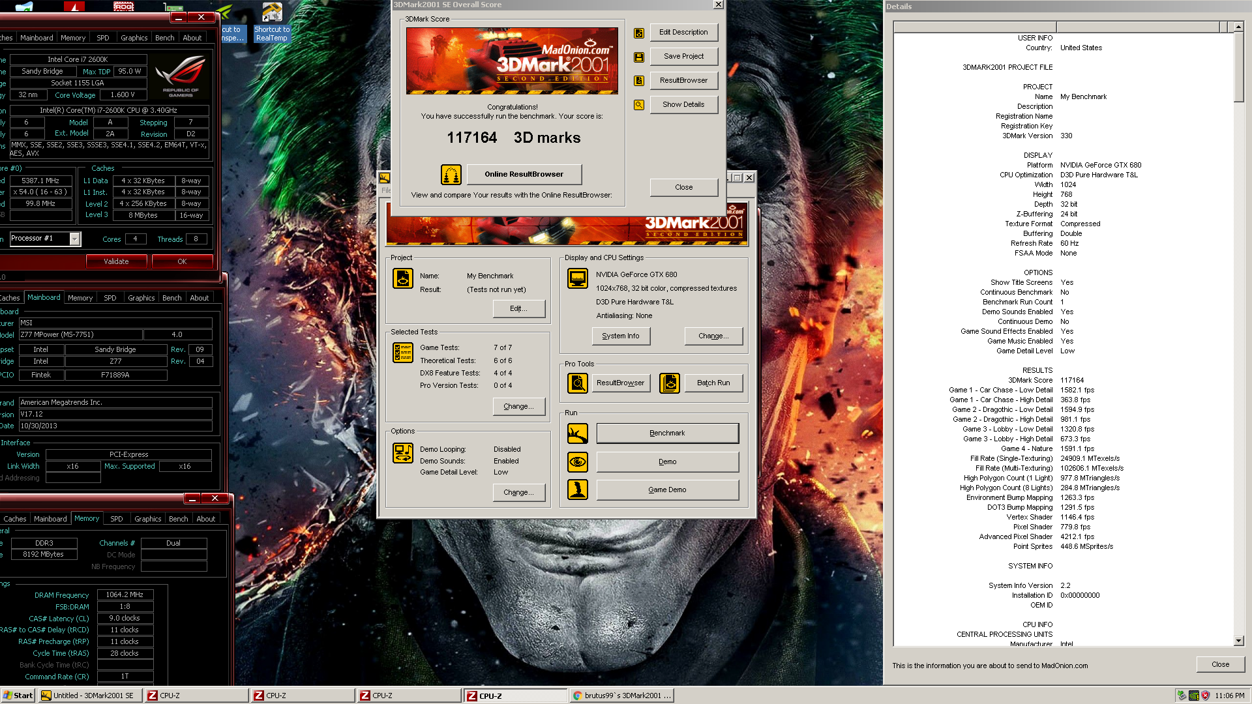Click the red security shield tray icon
Viewport: 1252px width, 704px height.
click(x=1206, y=696)
